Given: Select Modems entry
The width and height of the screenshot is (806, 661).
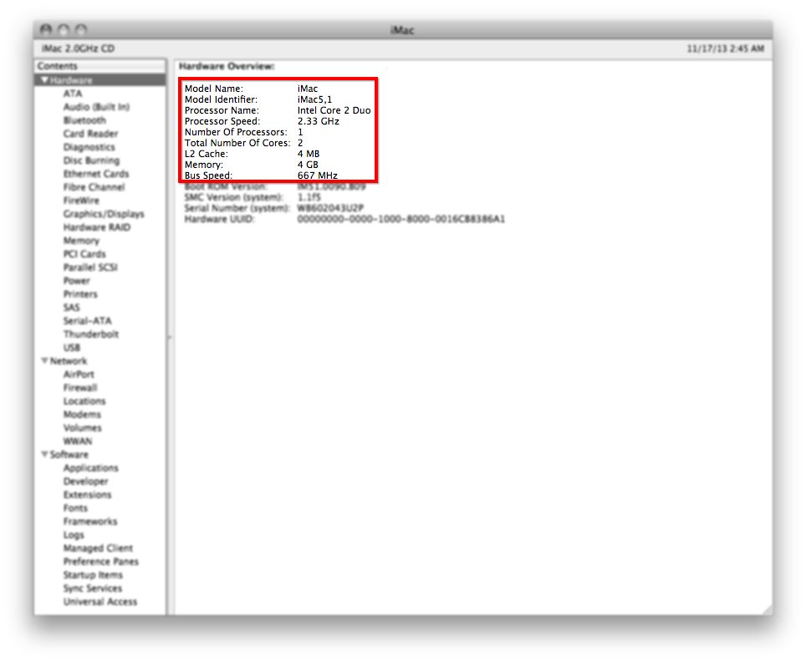Looking at the screenshot, I should [82, 414].
